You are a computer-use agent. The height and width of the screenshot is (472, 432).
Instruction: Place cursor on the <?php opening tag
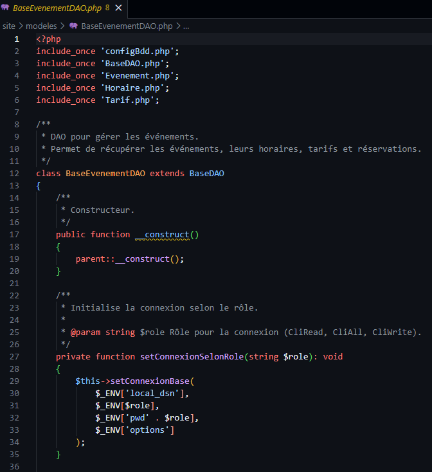click(x=48, y=39)
